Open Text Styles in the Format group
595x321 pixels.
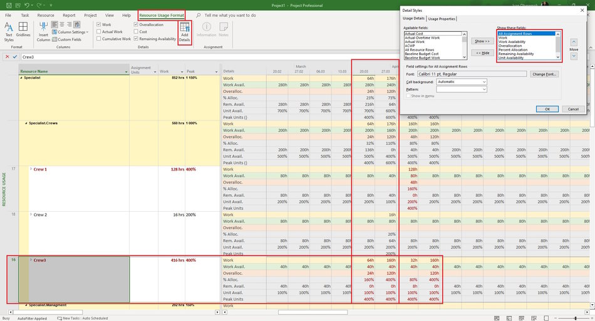pos(9,32)
